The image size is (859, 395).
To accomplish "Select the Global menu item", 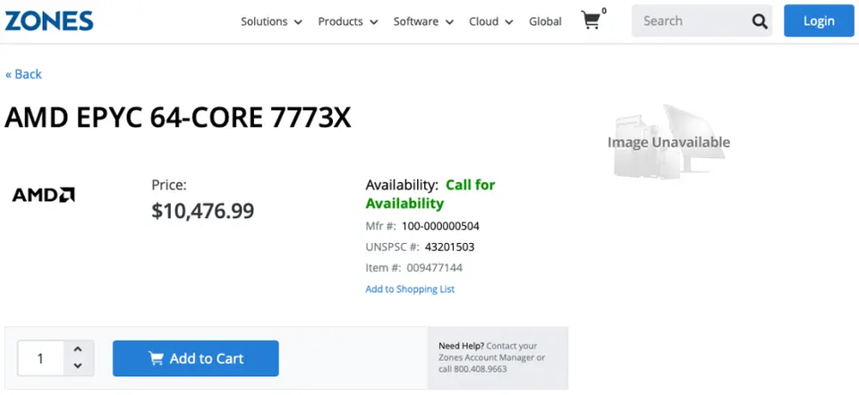I will [545, 21].
